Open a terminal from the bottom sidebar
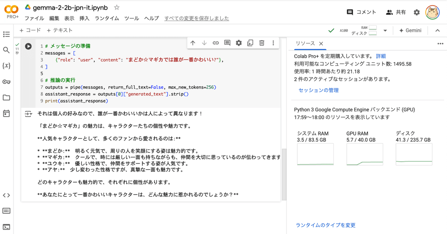The image size is (447, 234). tap(6, 225)
